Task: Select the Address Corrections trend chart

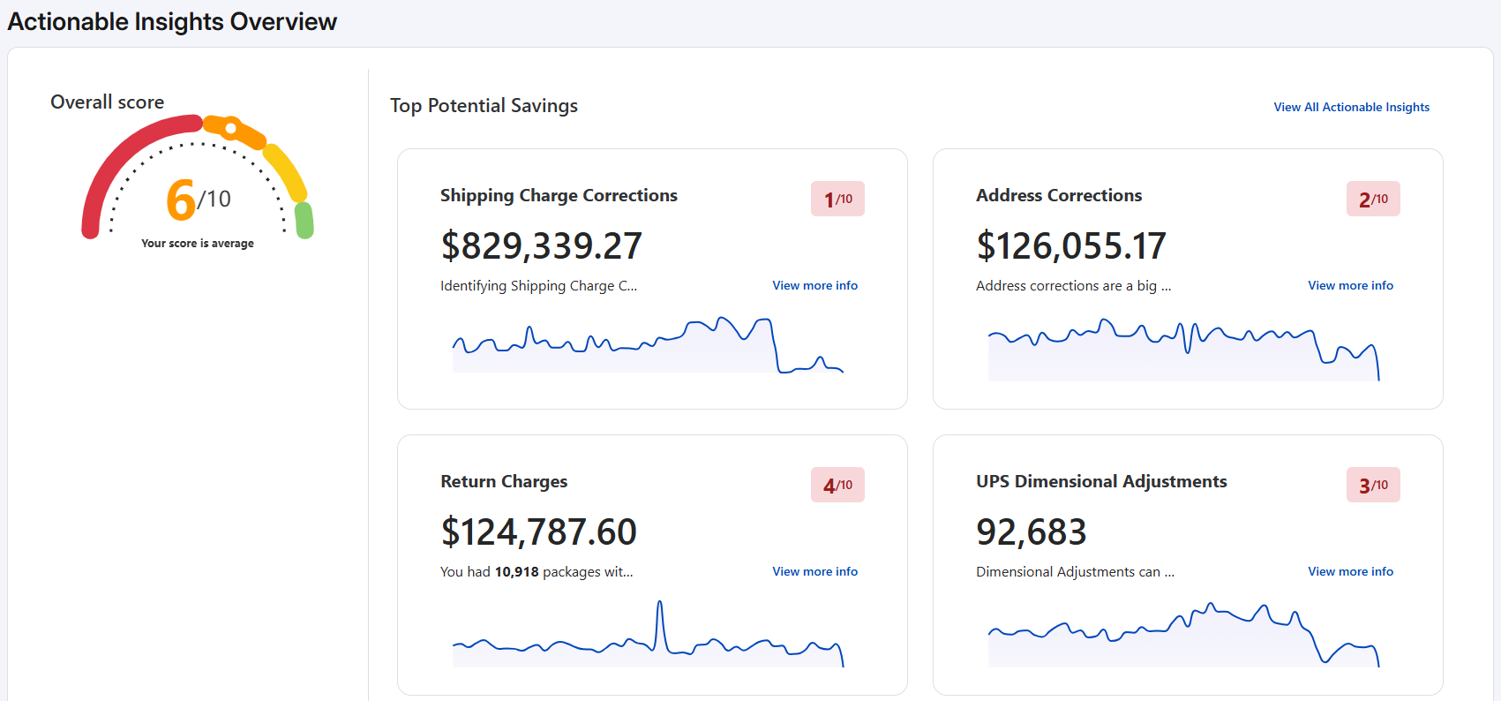Action: 1183,351
